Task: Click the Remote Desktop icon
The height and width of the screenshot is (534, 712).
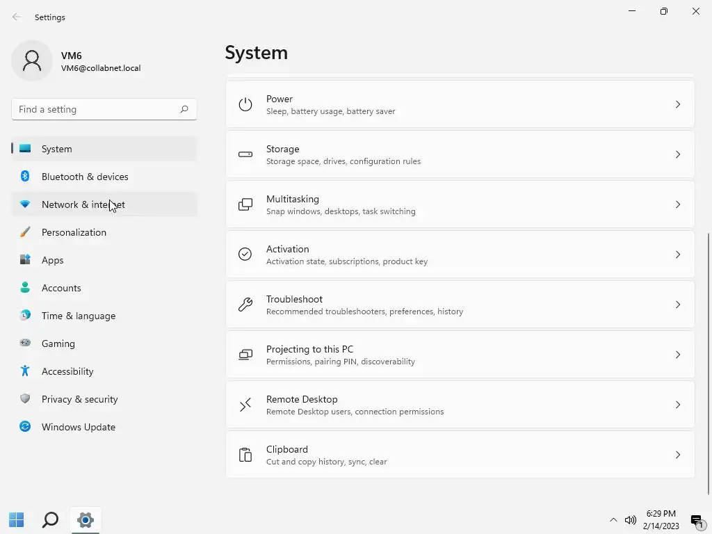Action: point(245,405)
